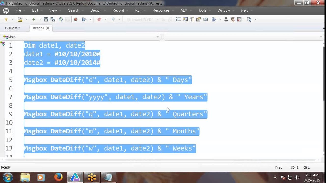Click the blue step-run toolbar icon

(214, 19)
